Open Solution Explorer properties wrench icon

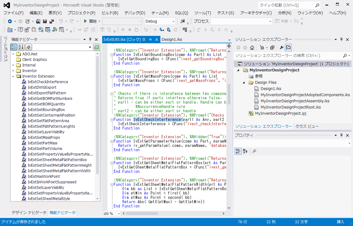click(281, 48)
